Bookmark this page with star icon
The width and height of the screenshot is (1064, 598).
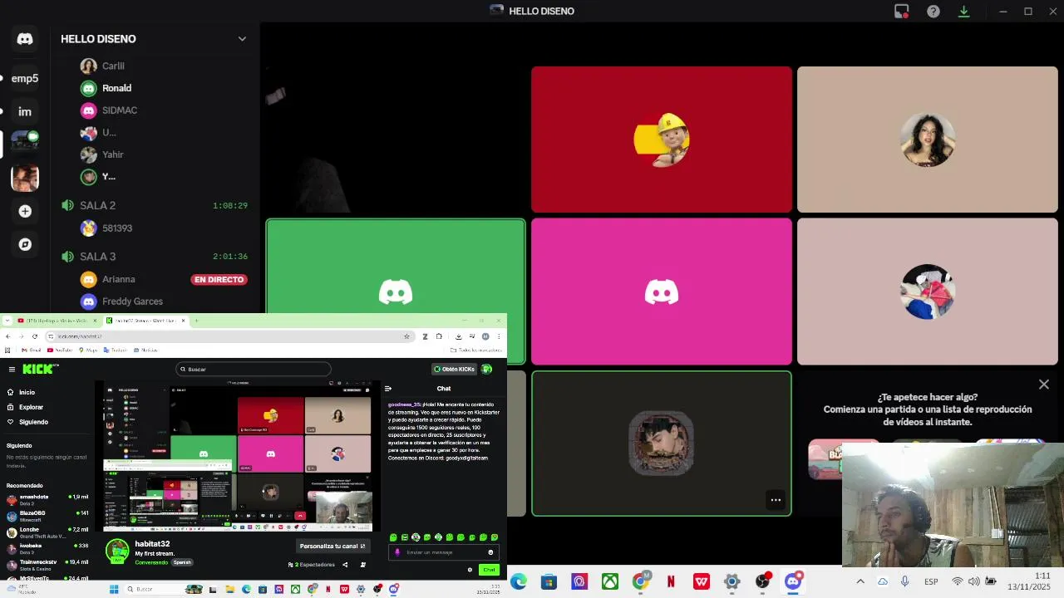point(406,336)
